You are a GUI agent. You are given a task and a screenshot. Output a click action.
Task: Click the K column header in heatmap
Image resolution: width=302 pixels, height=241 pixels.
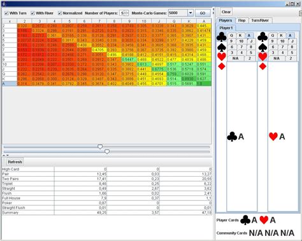point(189,21)
